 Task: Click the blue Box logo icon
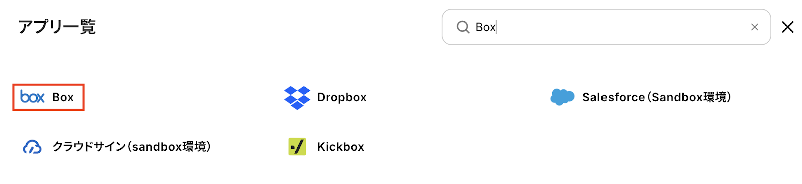point(33,97)
